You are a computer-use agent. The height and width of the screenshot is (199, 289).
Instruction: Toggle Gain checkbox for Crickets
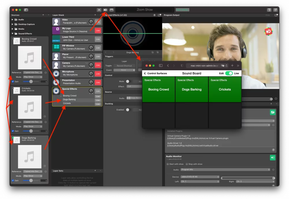[13, 131]
